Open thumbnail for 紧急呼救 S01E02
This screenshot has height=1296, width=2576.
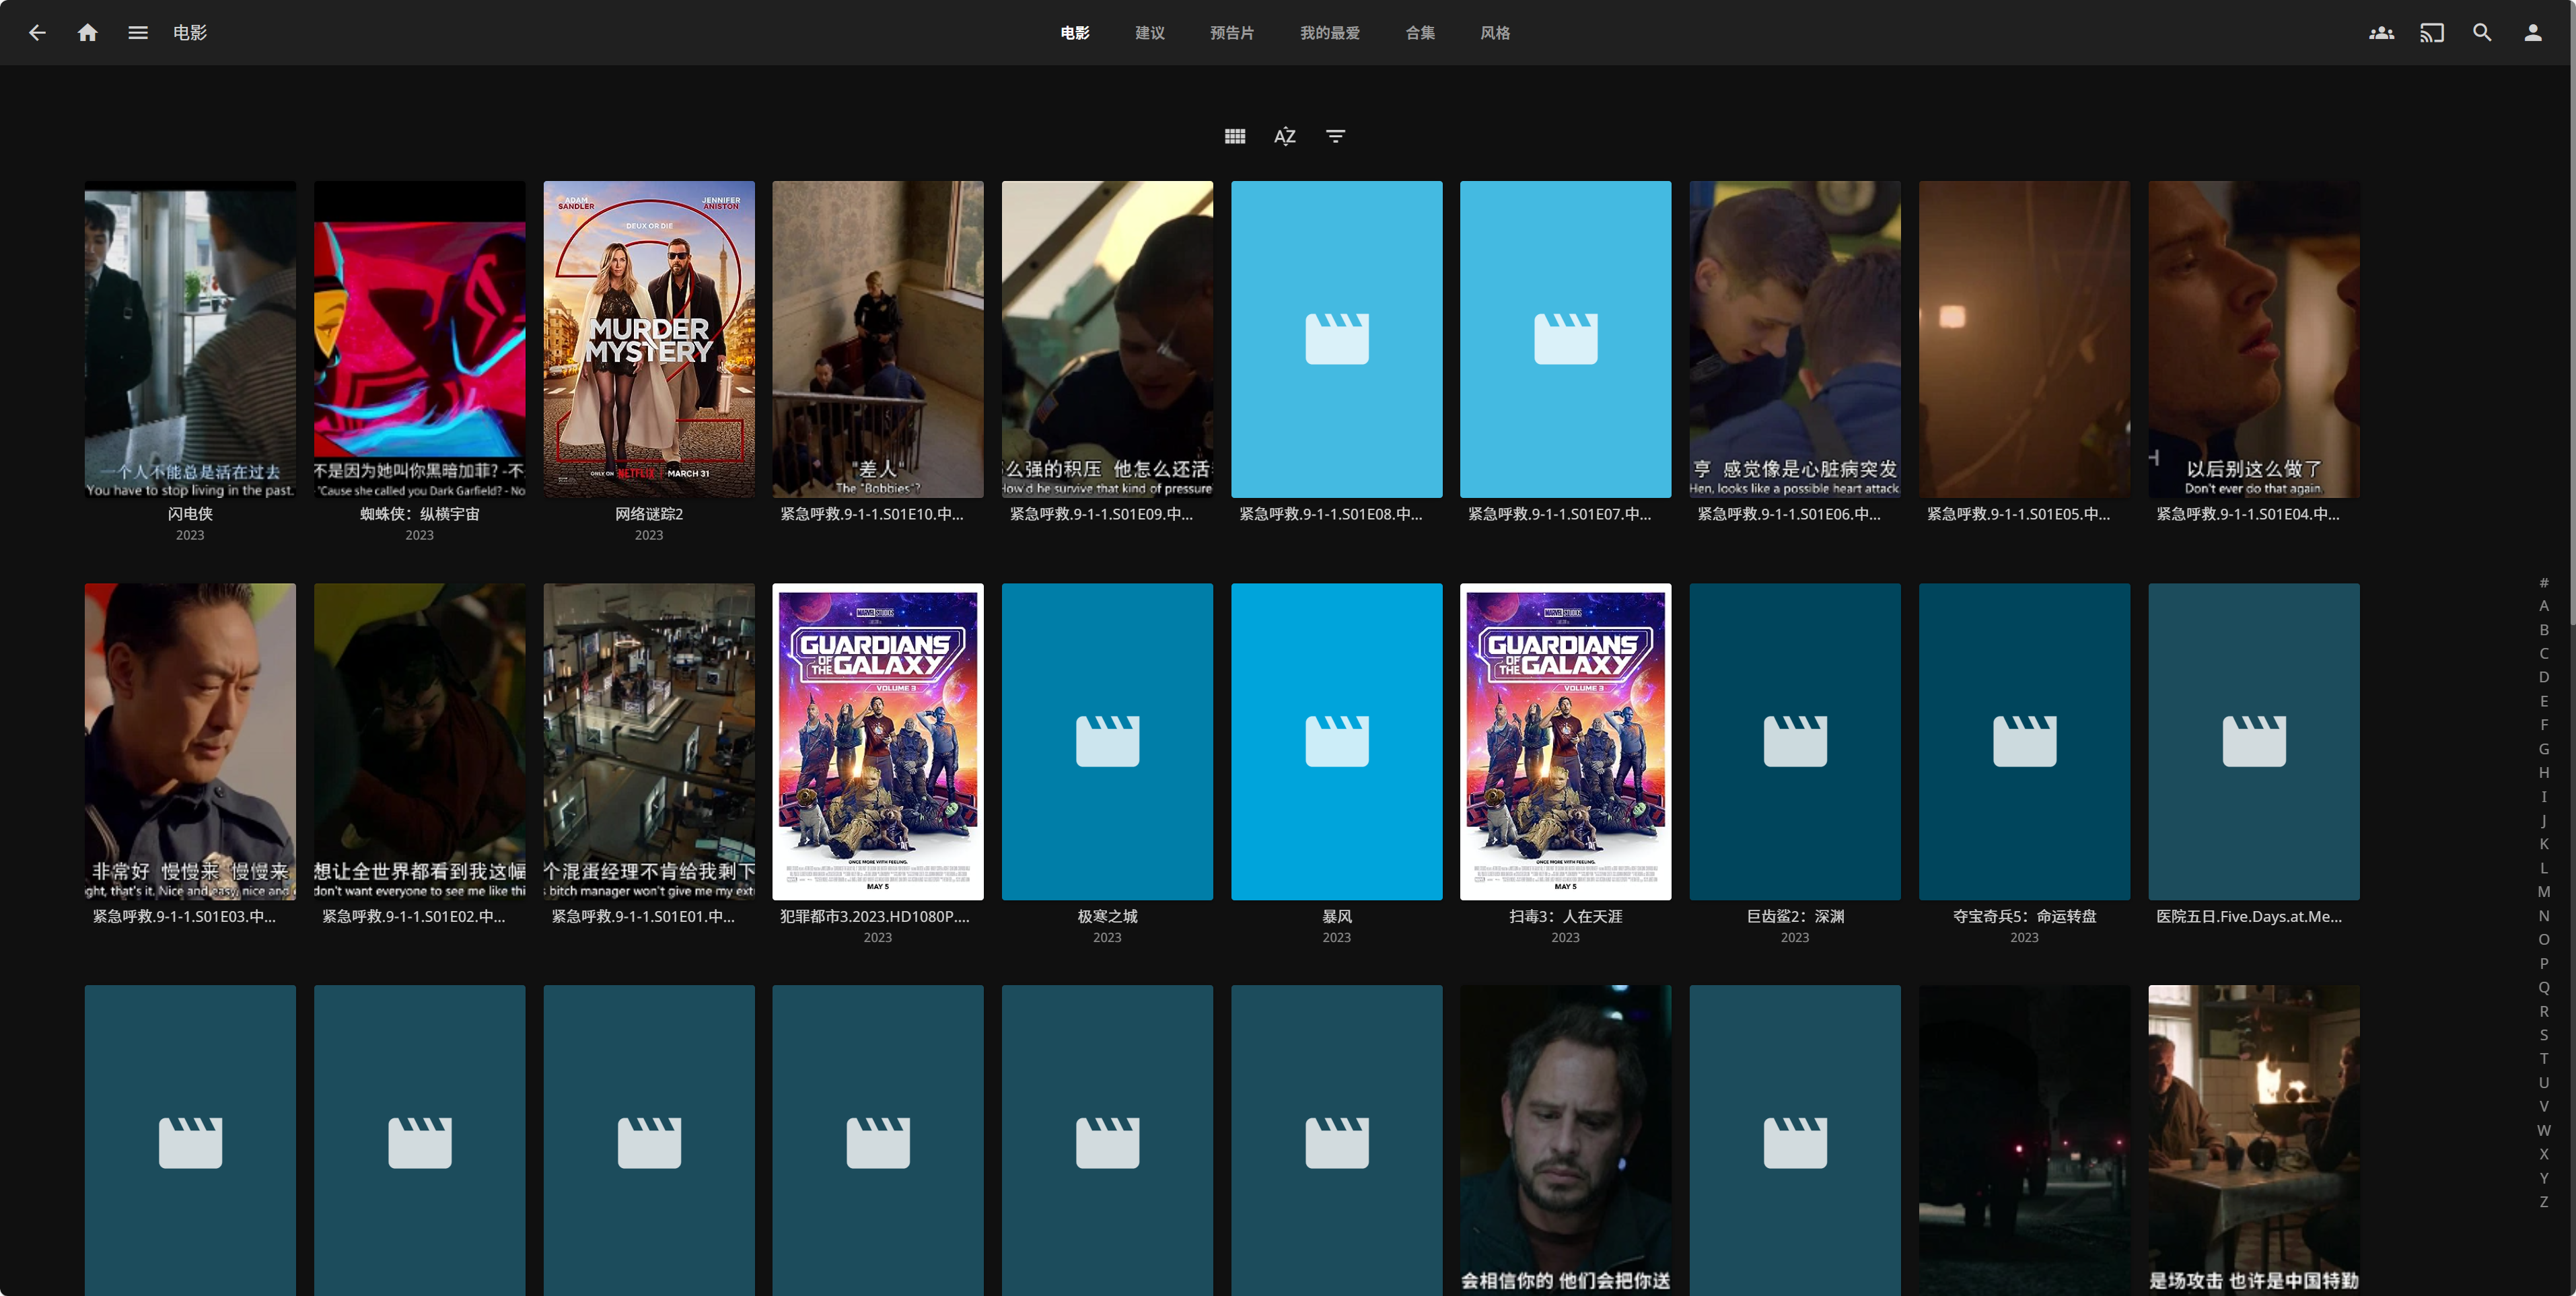pos(419,742)
